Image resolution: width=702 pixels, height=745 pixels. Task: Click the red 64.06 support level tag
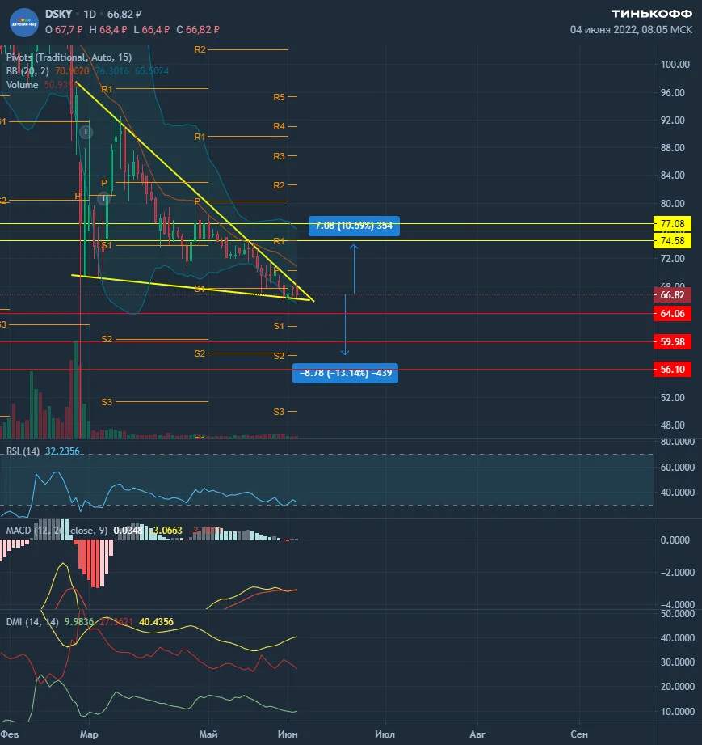click(673, 314)
